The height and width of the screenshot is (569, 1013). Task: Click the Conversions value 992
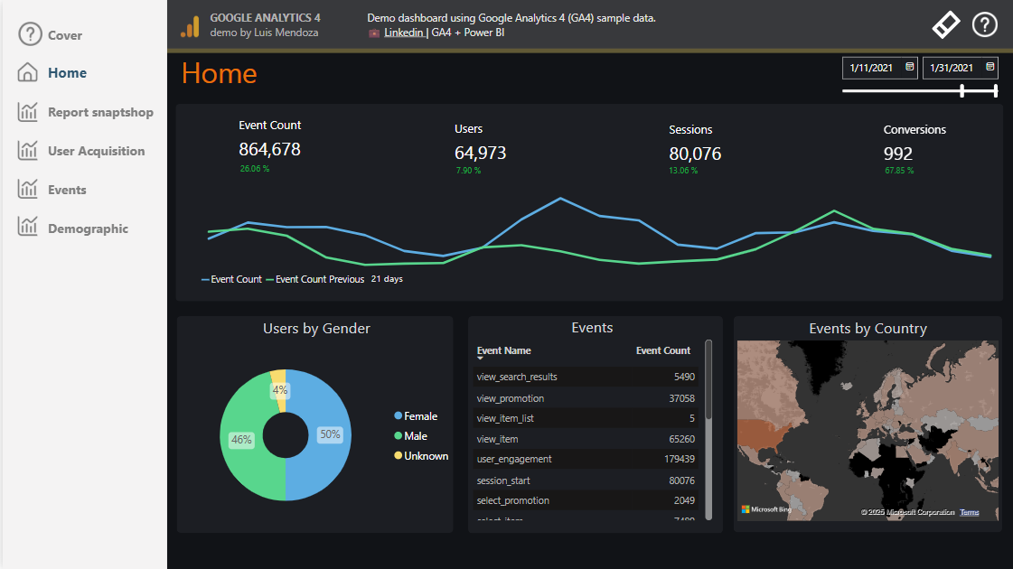coord(898,154)
